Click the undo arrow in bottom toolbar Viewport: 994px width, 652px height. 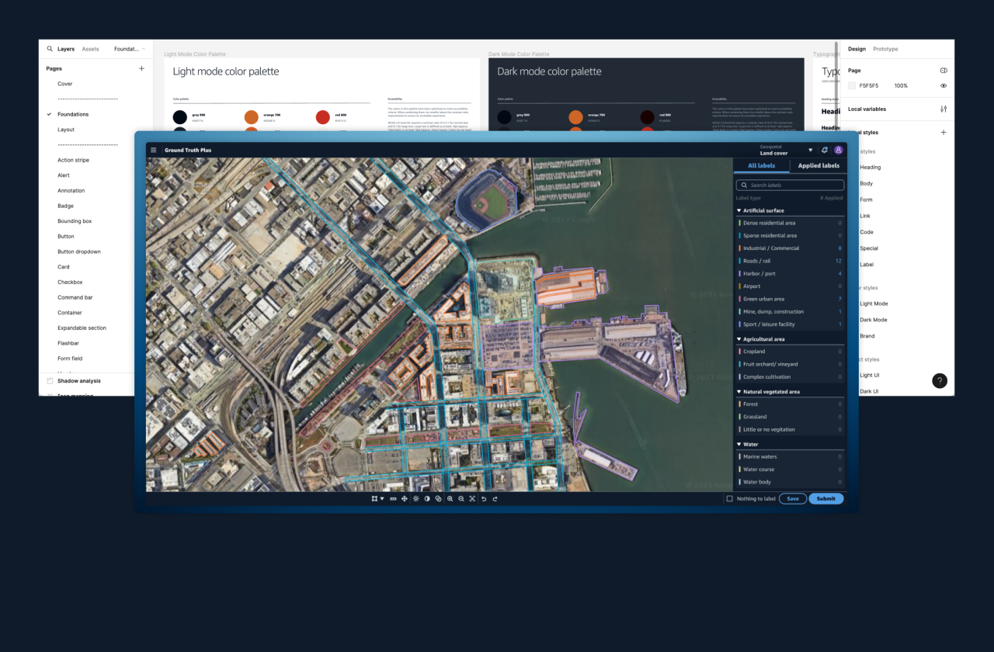point(484,499)
